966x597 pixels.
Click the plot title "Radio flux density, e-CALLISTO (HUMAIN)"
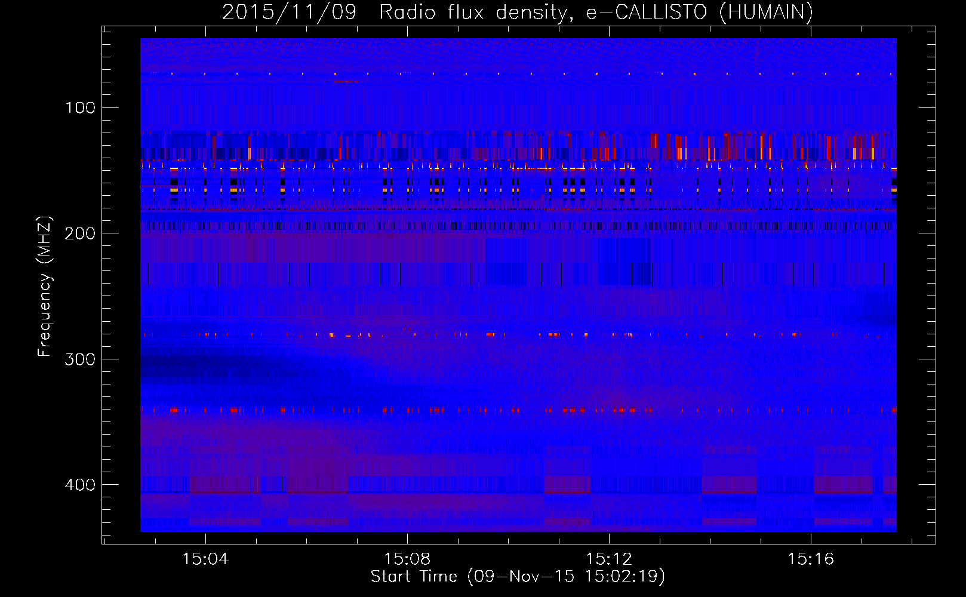596,12
